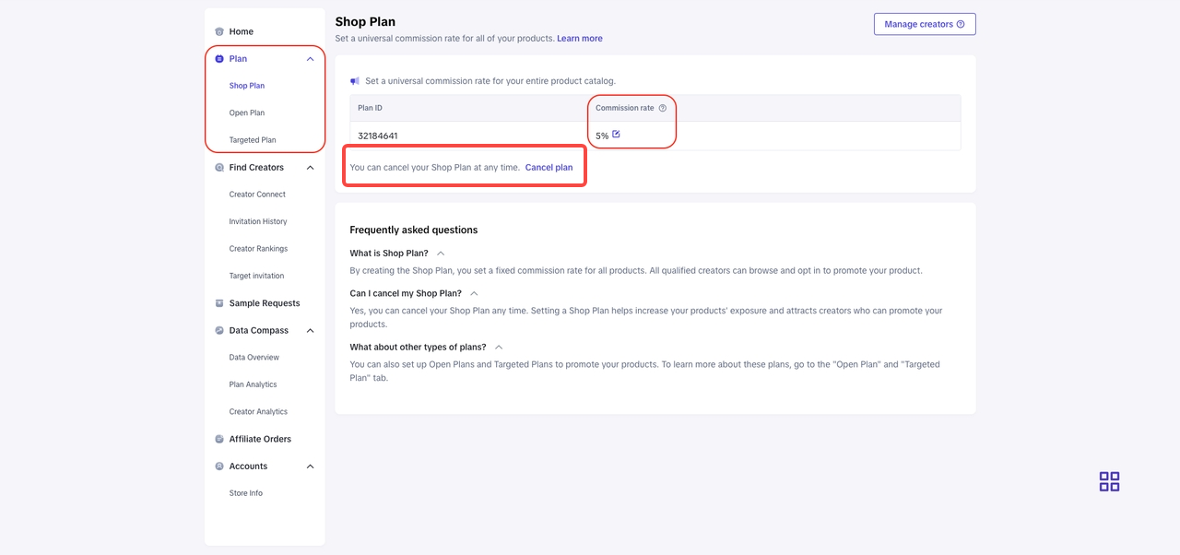Viewport: 1180px width, 555px height.
Task: Click the Sample Requests sidebar icon
Action: [219, 303]
